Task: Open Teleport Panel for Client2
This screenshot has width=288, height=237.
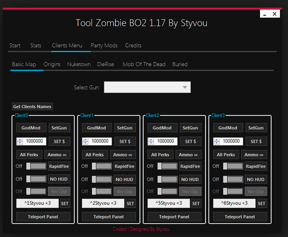Action: [x=174, y=217]
